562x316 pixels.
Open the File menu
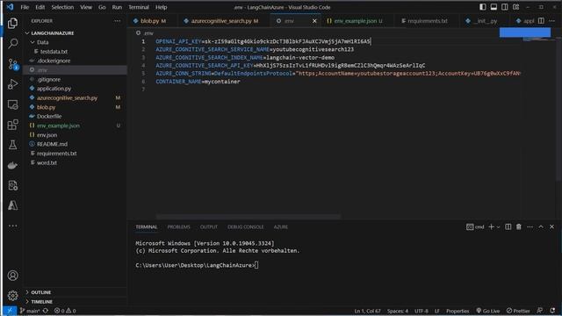tap(25, 7)
